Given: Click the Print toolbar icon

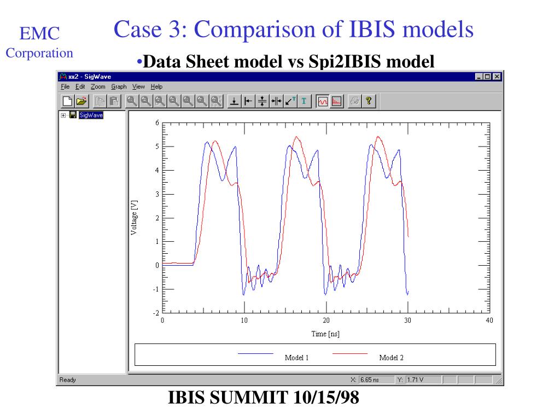Looking at the screenshot, I should click(354, 101).
